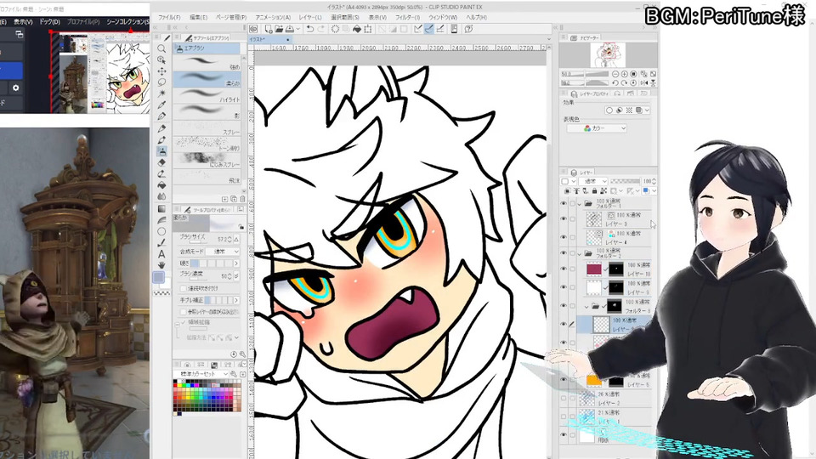Select the Figure ellipse tool
The height and width of the screenshot is (459, 816).
161,231
